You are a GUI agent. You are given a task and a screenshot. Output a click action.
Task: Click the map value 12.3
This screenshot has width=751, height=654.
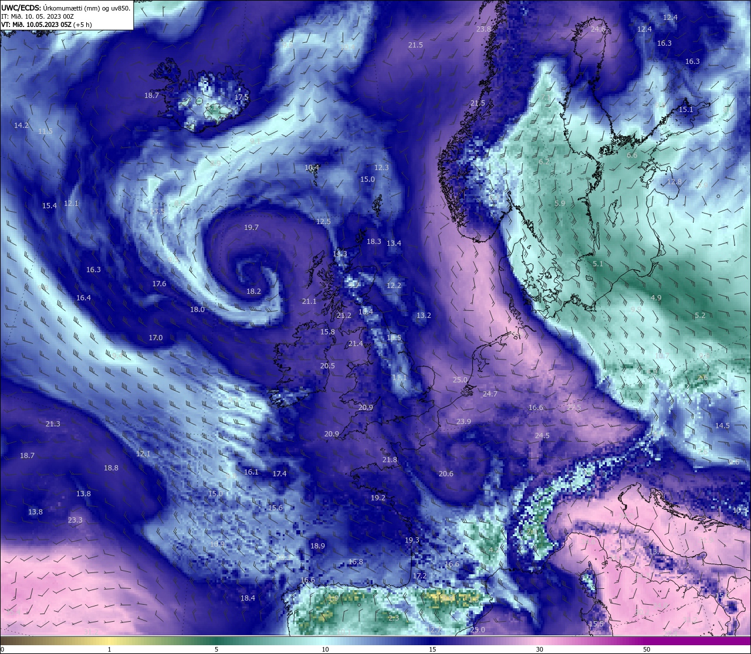click(x=381, y=168)
